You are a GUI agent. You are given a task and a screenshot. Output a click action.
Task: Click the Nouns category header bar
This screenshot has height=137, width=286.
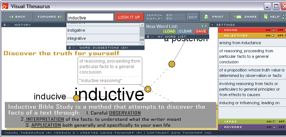[252, 30]
